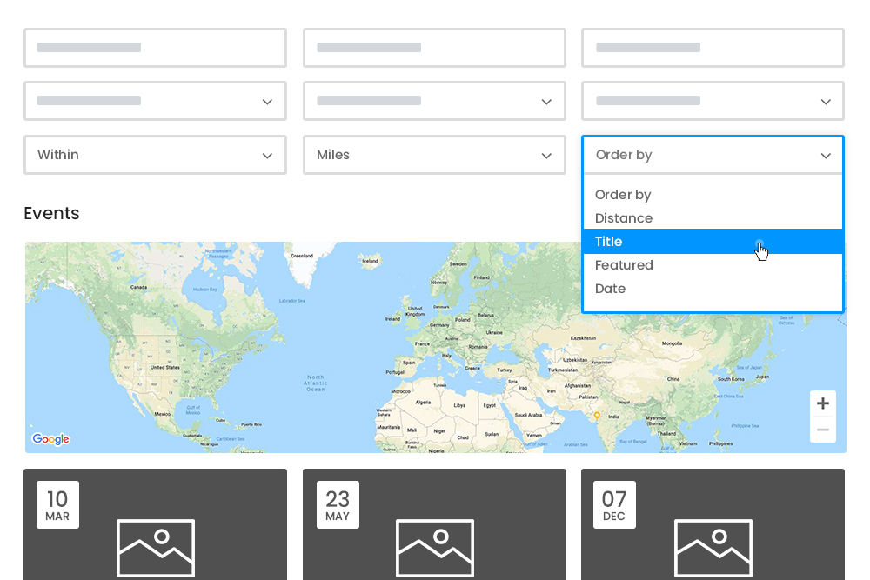Image resolution: width=870 pixels, height=580 pixels.
Task: Choose Date sorting option
Action: point(610,289)
